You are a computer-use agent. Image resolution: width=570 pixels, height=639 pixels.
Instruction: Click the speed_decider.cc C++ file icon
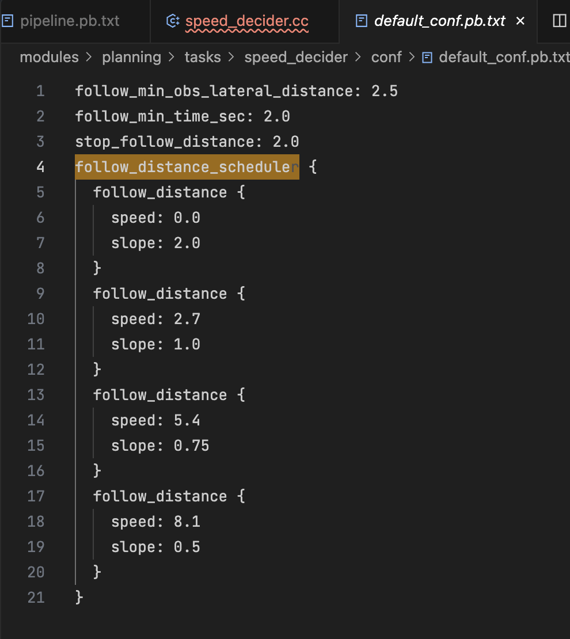pyautogui.click(x=172, y=21)
